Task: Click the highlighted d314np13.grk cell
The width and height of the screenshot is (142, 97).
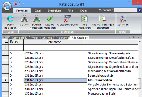Action: [x=55, y=80]
